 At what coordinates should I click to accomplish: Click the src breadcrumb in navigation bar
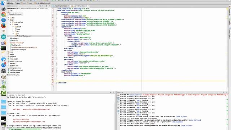pos(23,3)
